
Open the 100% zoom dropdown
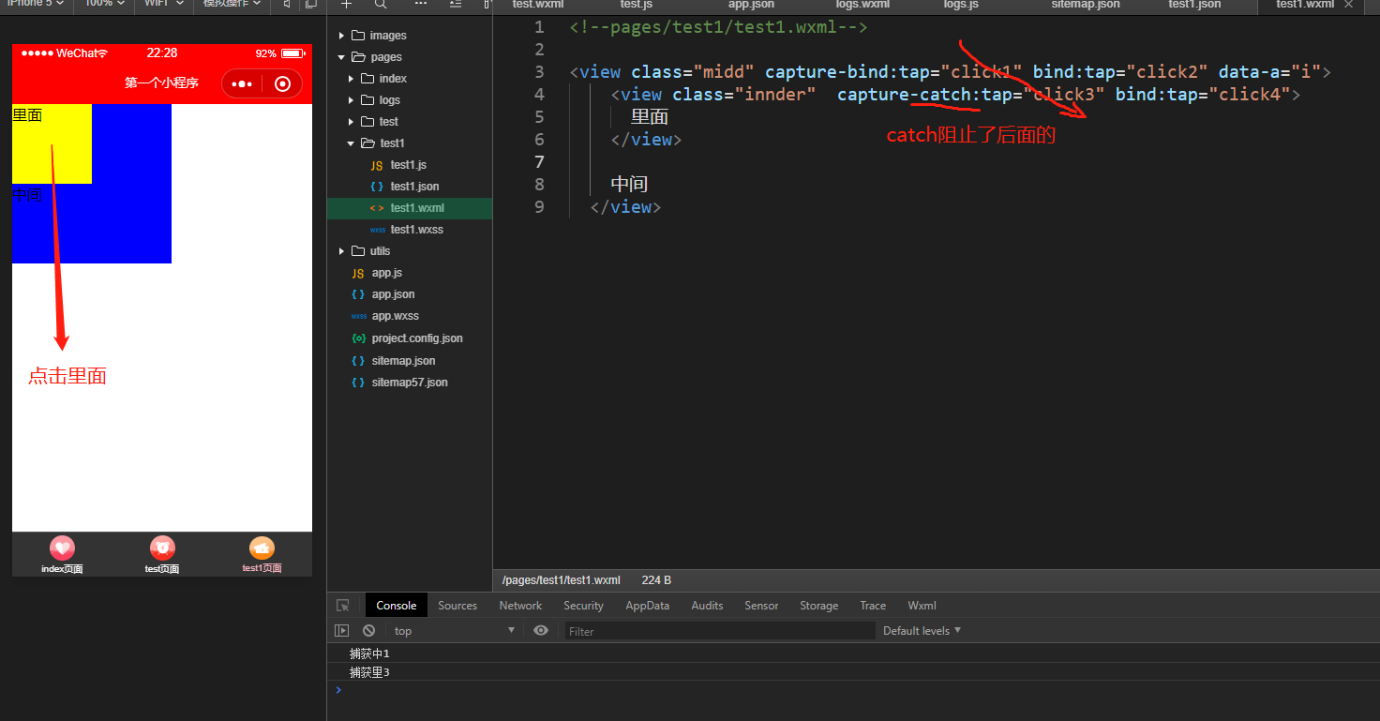(x=106, y=5)
